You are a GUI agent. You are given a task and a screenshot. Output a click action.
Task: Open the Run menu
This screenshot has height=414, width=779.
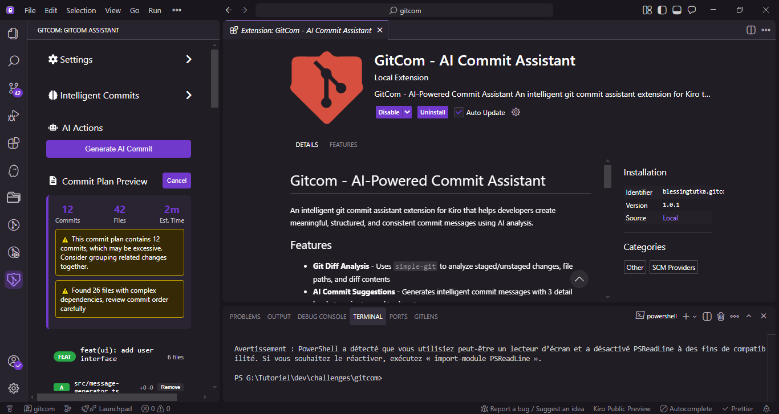pyautogui.click(x=155, y=10)
